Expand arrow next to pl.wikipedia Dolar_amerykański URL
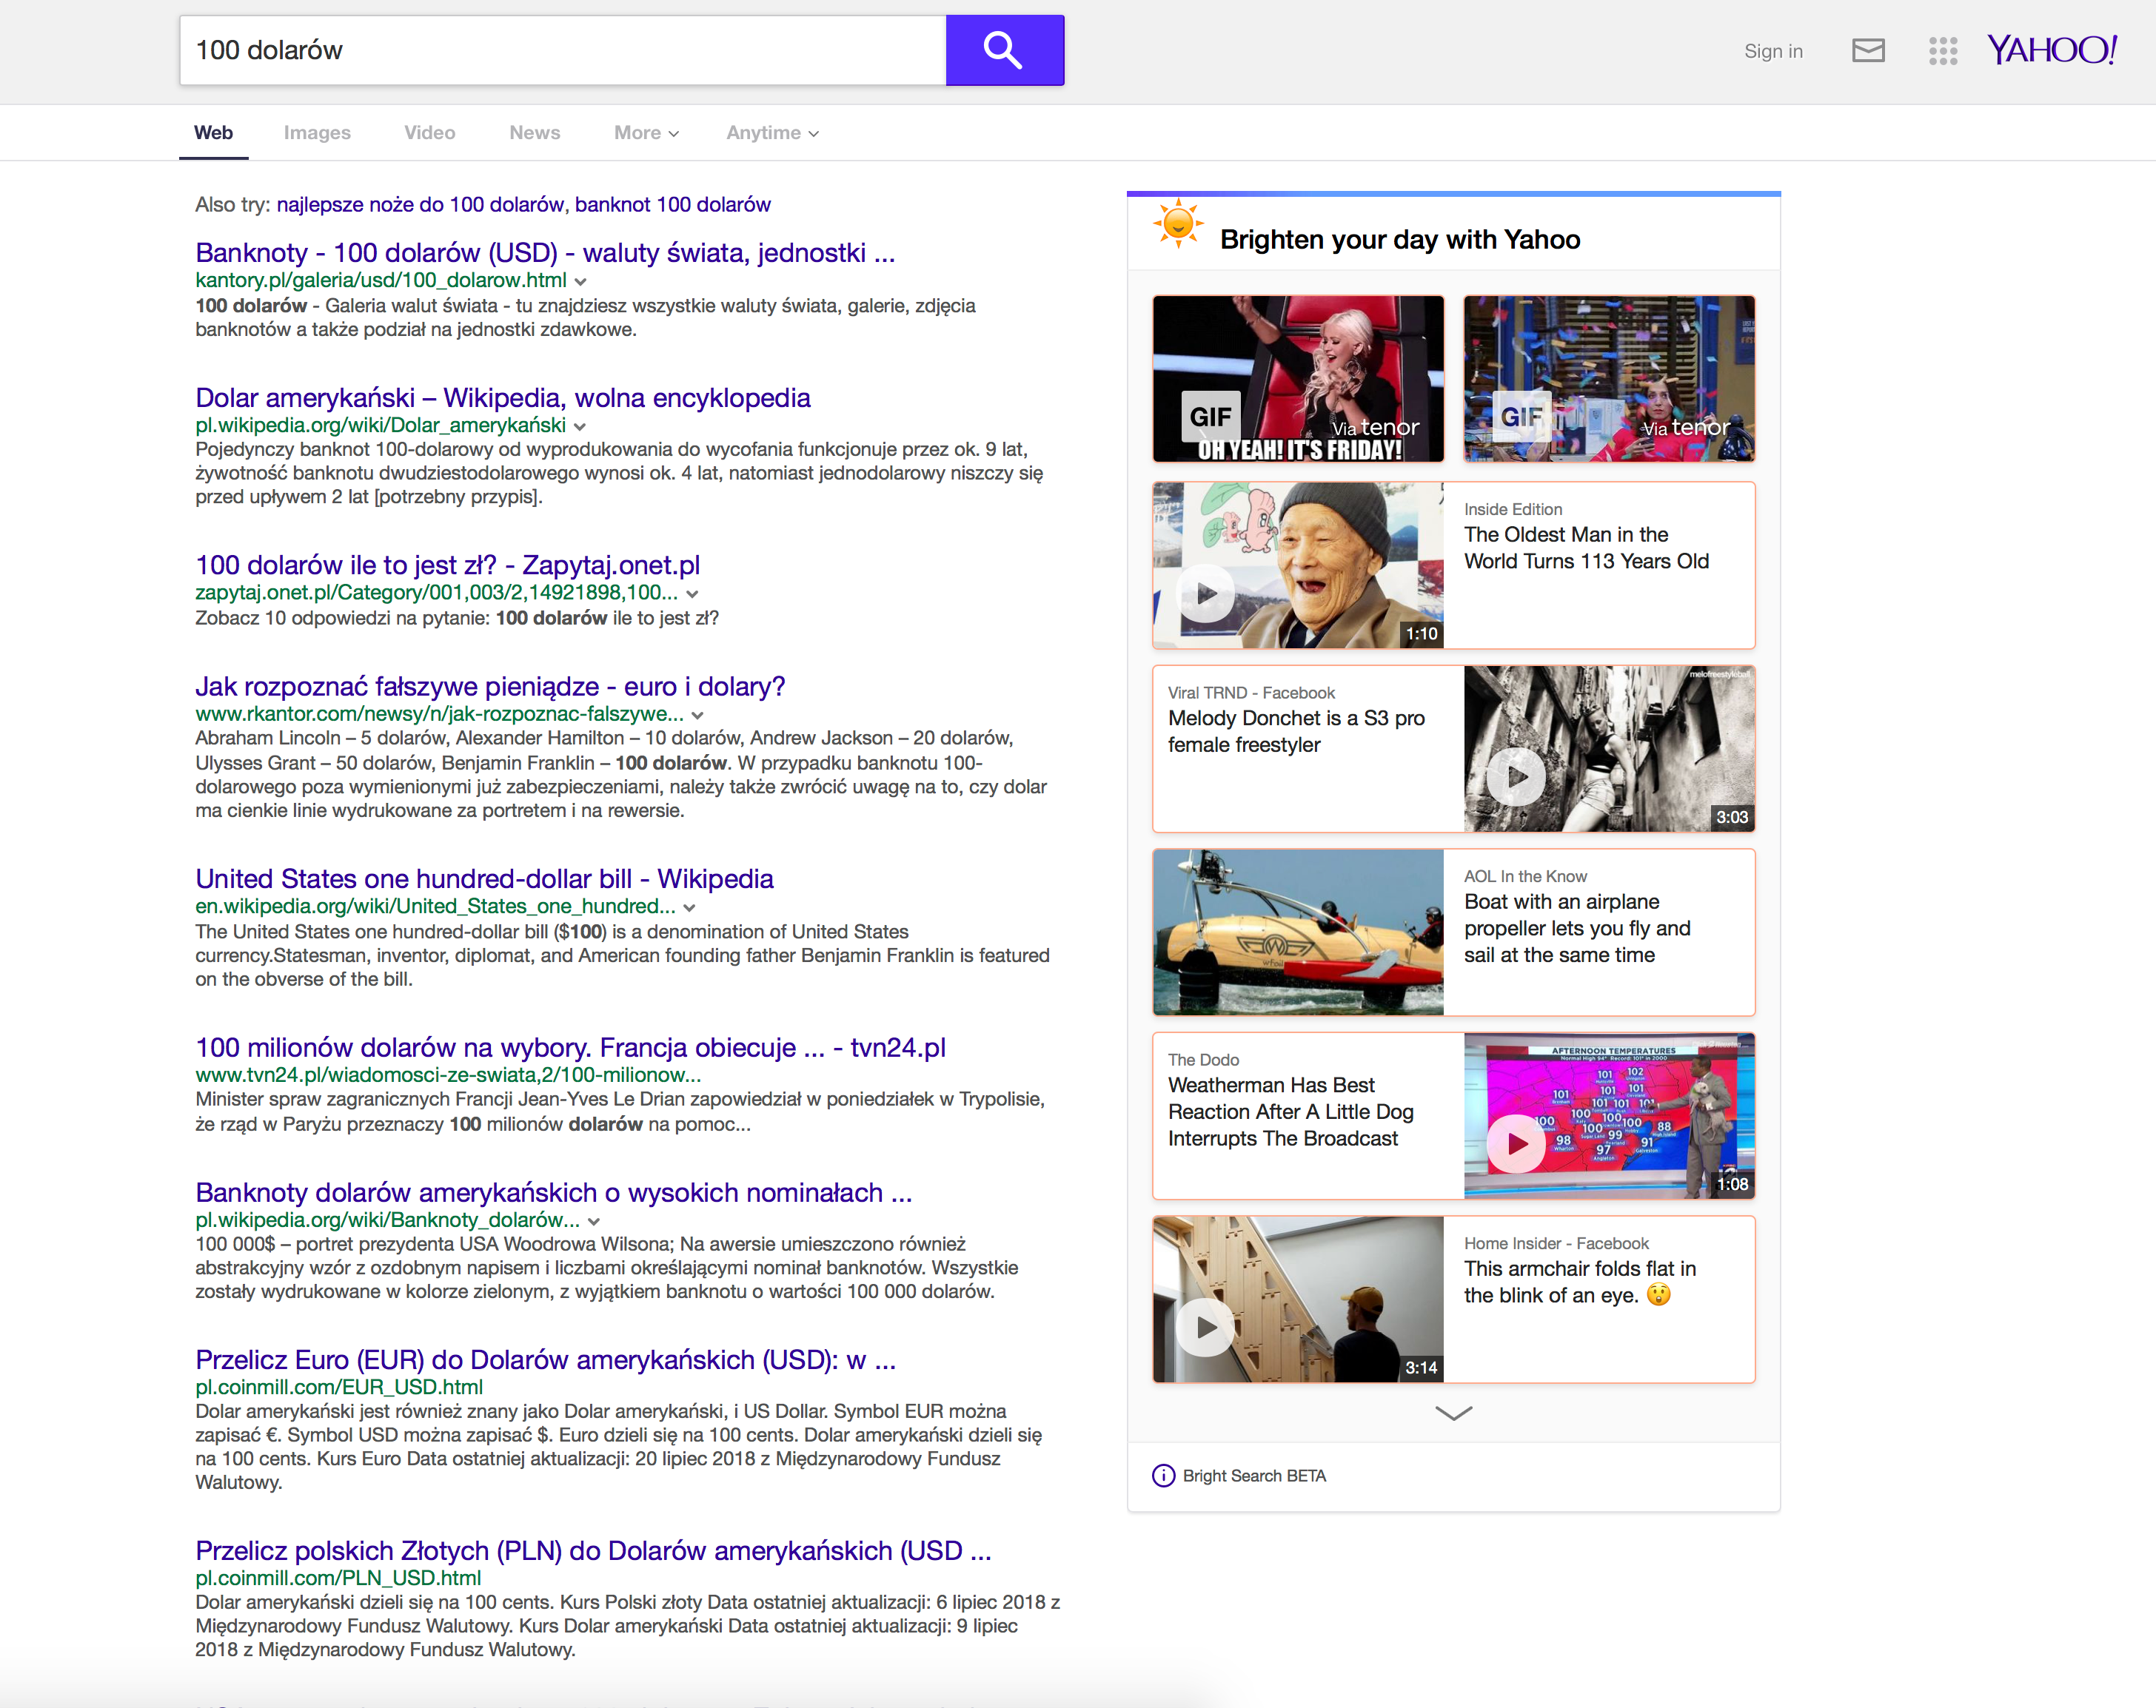Screen dimensions: 2156x1708 pos(580,427)
